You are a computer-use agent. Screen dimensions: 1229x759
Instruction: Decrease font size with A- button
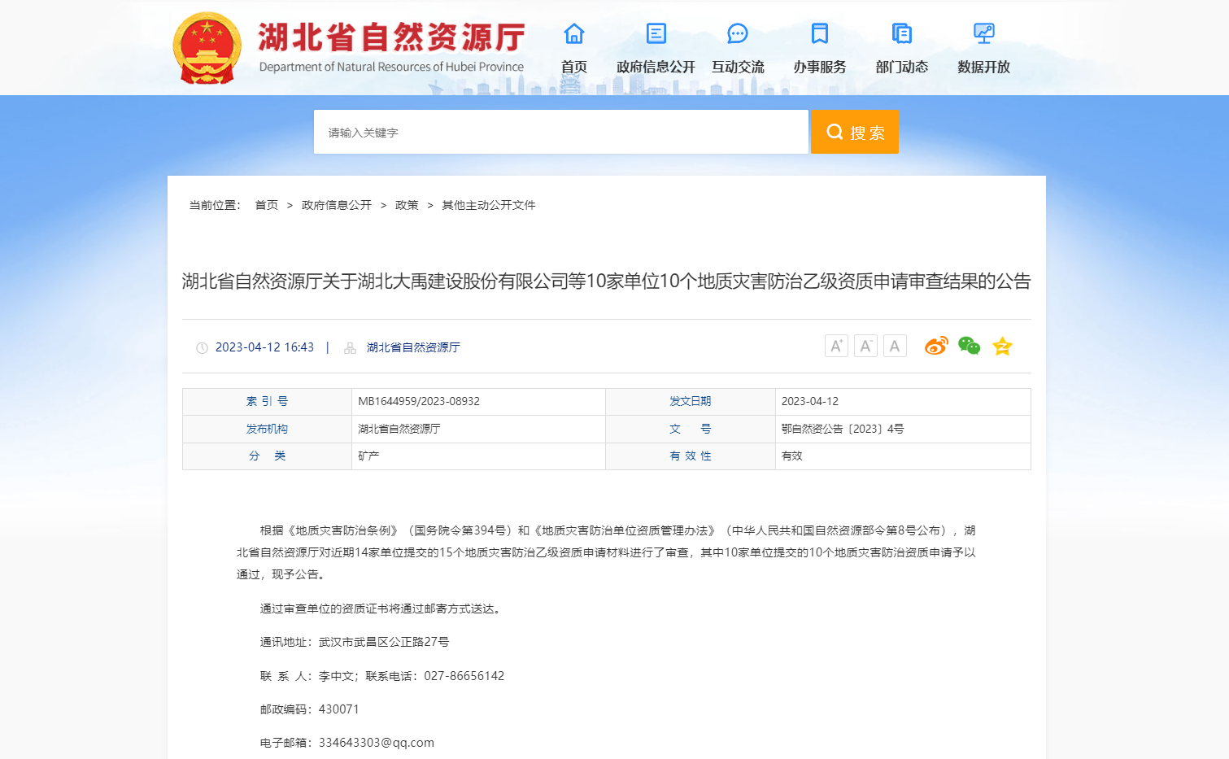(865, 347)
